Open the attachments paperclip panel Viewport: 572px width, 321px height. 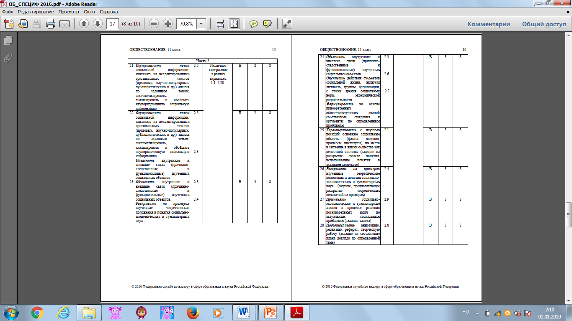[8, 58]
